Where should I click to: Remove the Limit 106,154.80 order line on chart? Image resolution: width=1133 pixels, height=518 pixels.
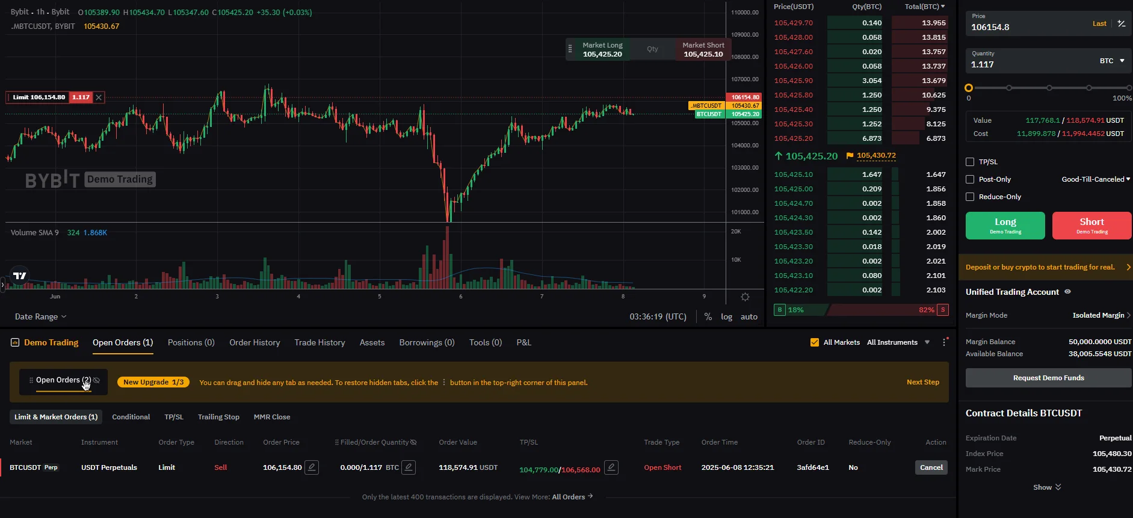click(x=99, y=97)
